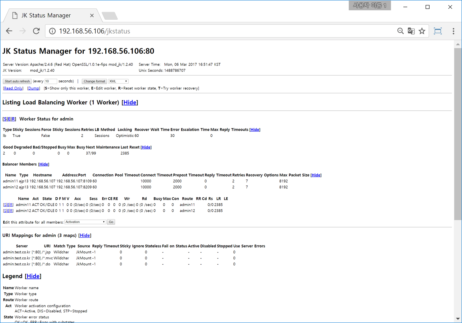Open the Chrome three-dot menu
Image resolution: width=462 pixels, height=323 pixels.
click(x=453, y=31)
